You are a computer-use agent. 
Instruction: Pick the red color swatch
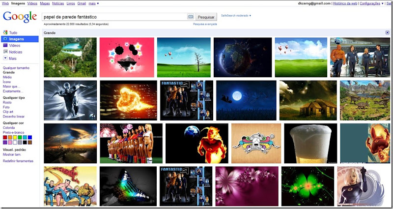click(5, 137)
